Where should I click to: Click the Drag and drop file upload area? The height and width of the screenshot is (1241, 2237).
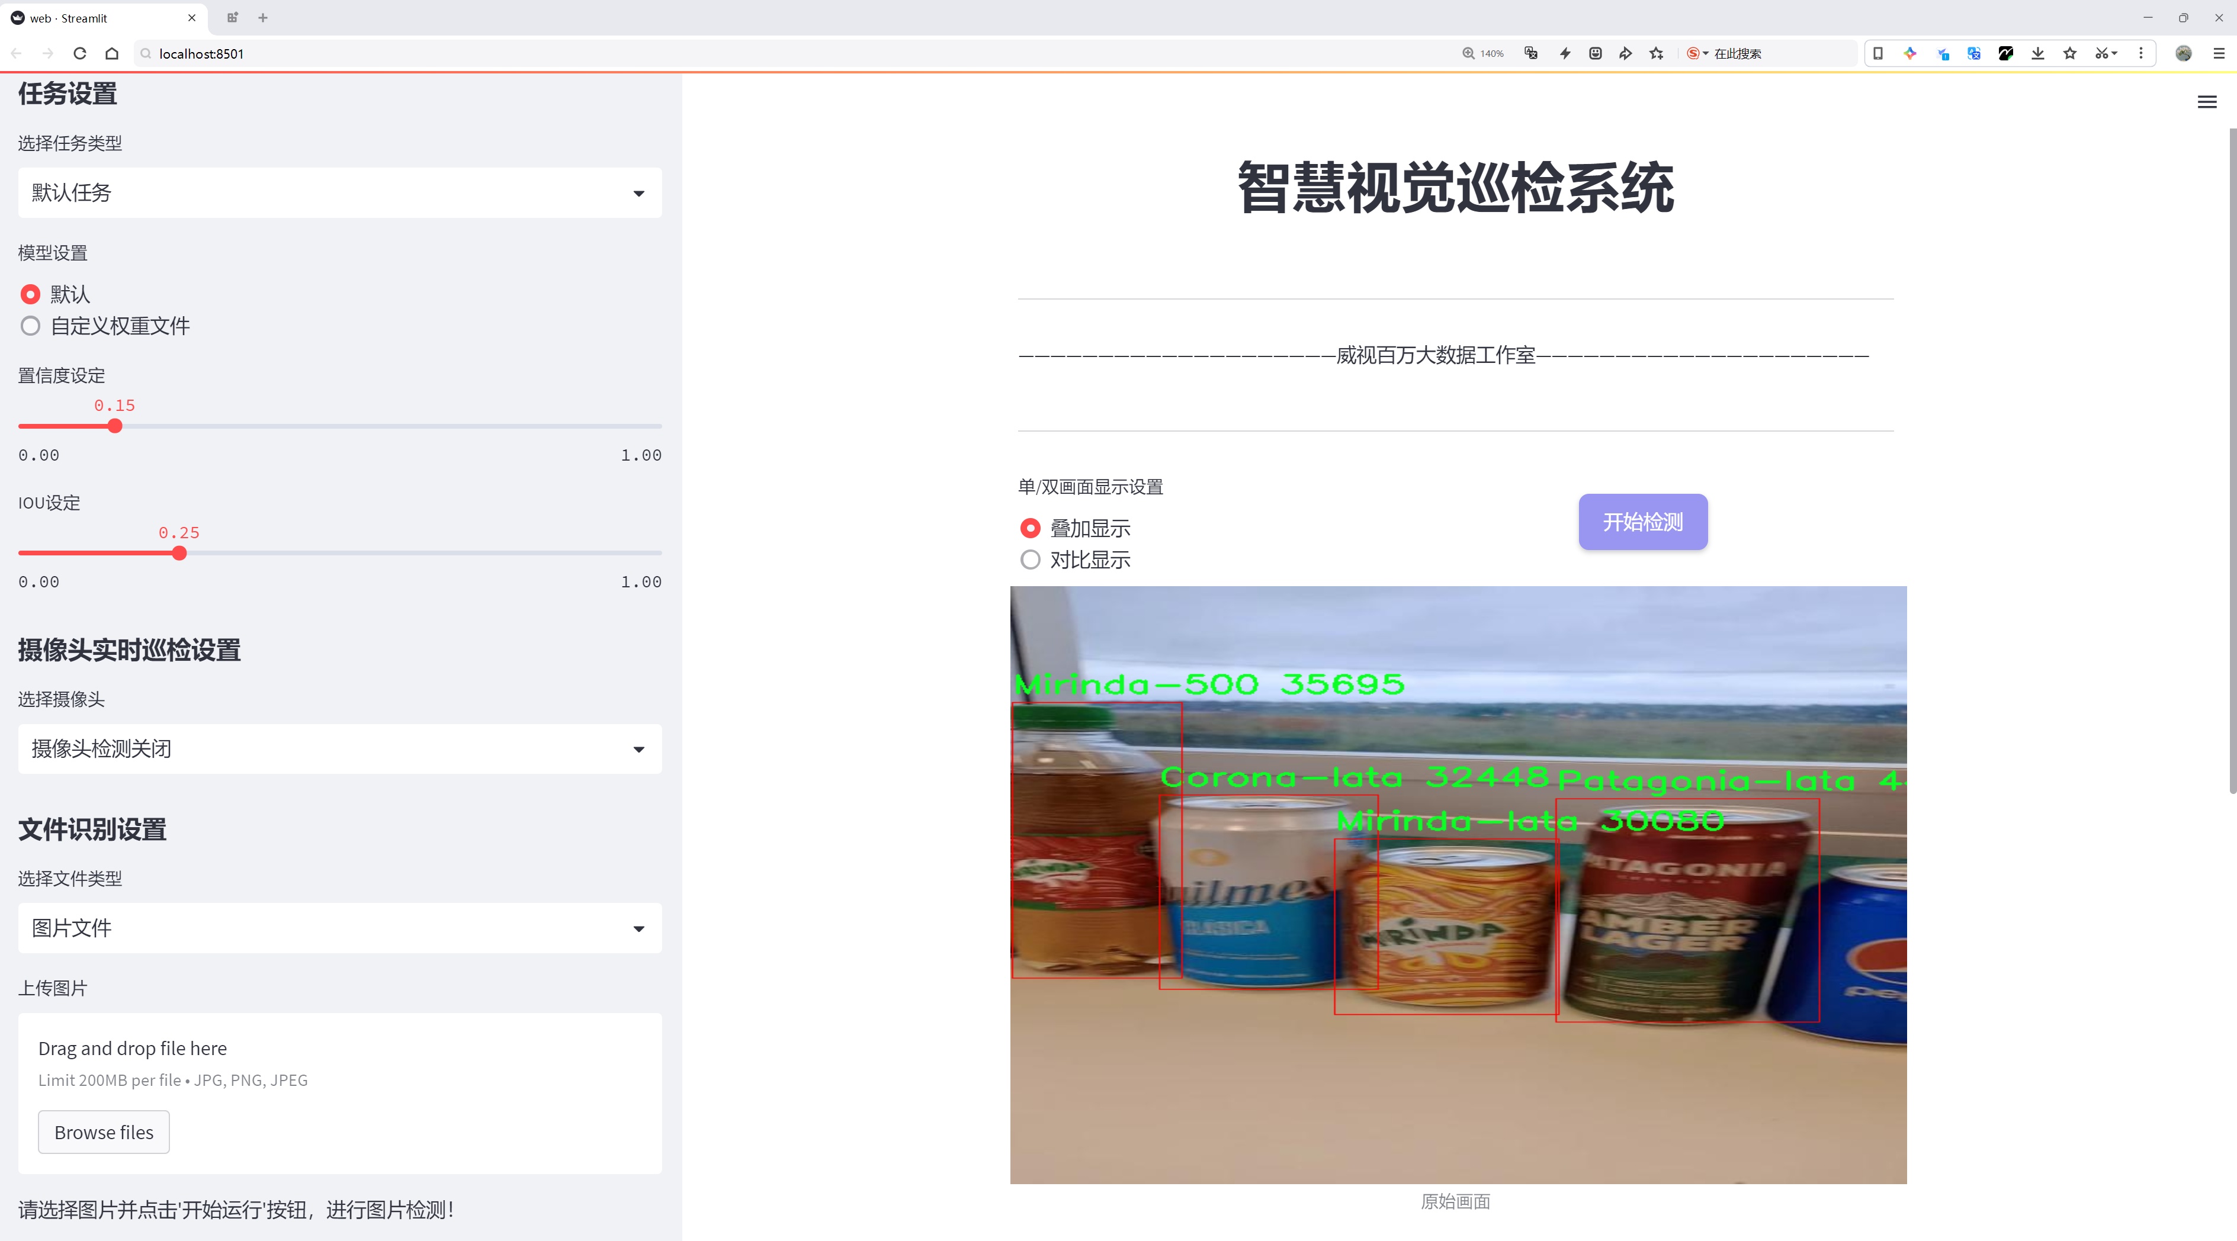pyautogui.click(x=339, y=1094)
